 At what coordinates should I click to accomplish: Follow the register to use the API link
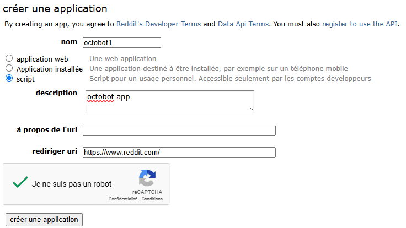click(360, 24)
